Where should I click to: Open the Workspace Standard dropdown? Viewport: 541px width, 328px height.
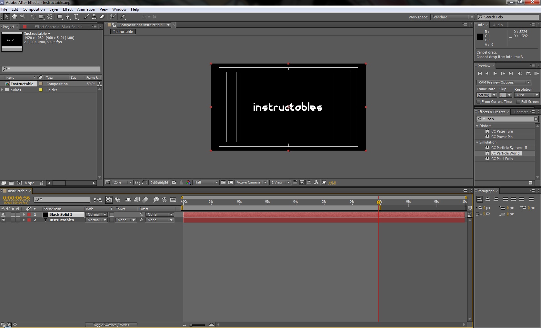tap(452, 17)
